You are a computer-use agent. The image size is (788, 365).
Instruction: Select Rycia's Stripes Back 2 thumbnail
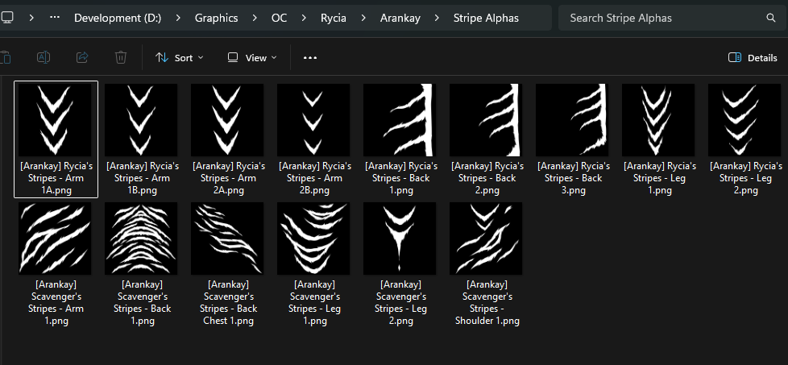pos(486,120)
